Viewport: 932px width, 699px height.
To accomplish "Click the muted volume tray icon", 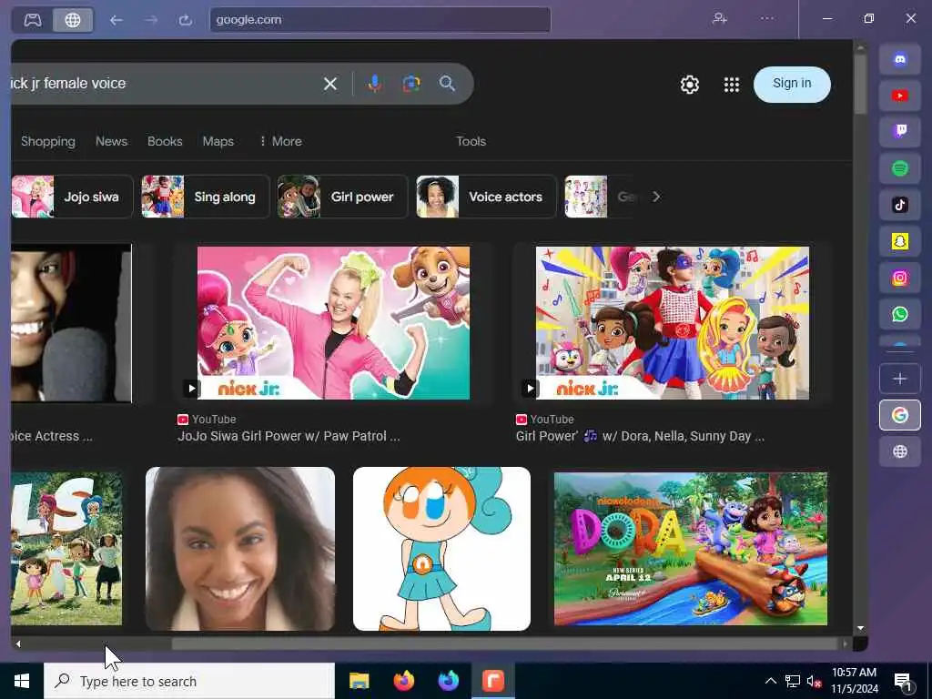I will pos(815,681).
